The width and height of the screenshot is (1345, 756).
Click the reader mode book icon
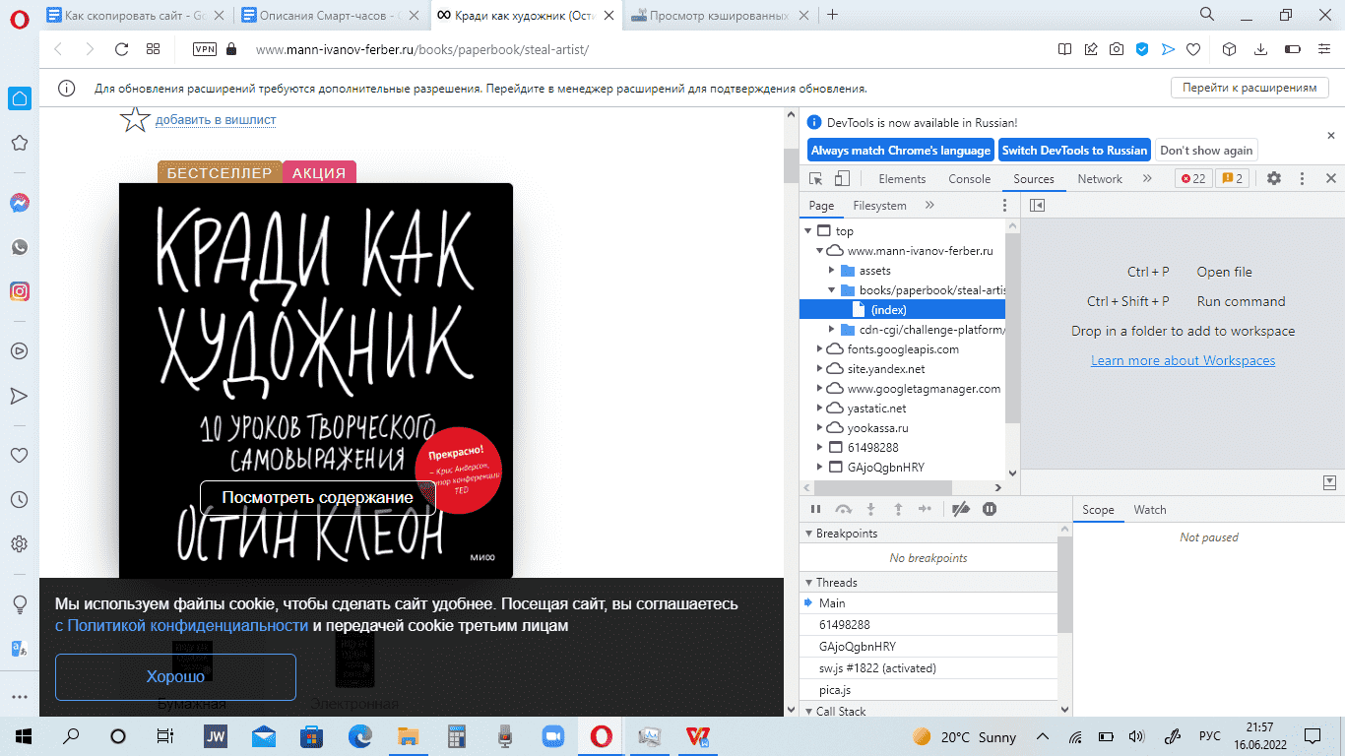(1064, 49)
